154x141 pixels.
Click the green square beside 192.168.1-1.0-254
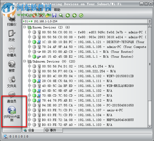point(32,21)
